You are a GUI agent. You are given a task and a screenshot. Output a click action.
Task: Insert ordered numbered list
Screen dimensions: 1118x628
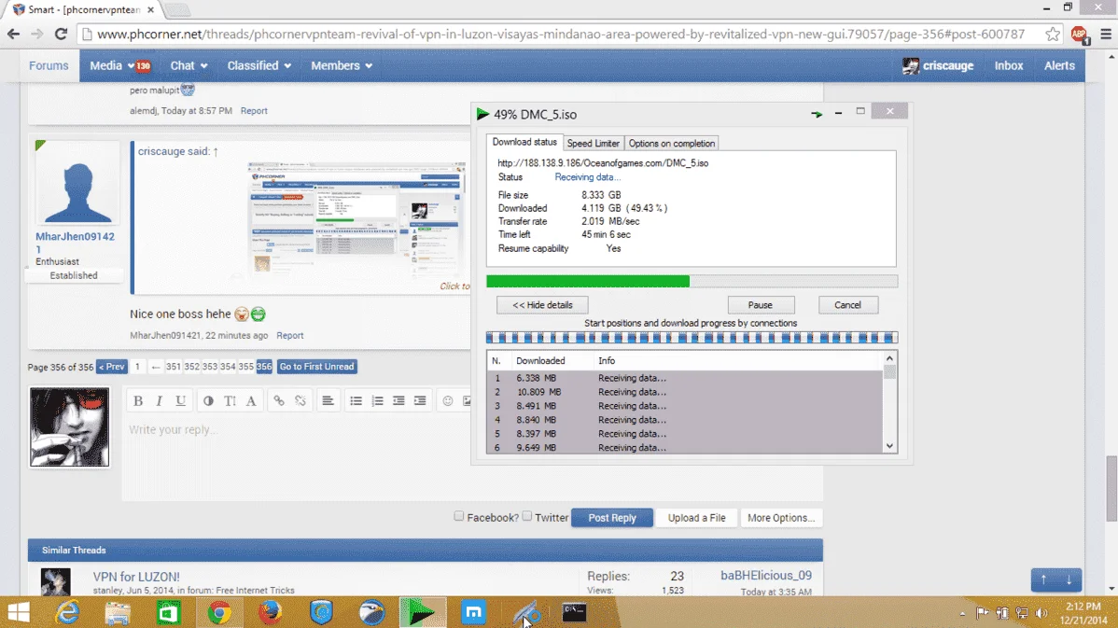(x=377, y=401)
